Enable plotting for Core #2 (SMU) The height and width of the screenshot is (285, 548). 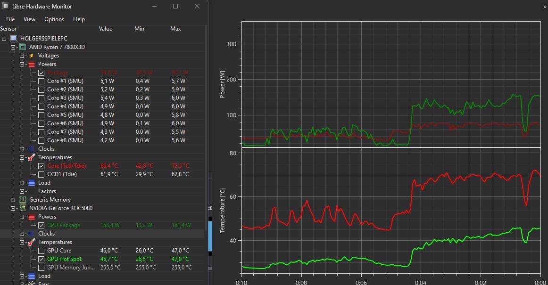click(41, 90)
